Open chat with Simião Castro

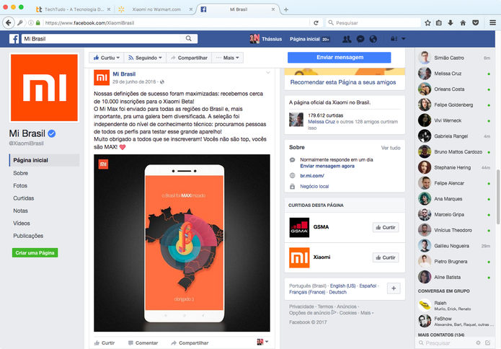tap(454, 58)
